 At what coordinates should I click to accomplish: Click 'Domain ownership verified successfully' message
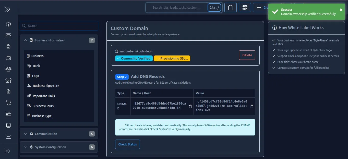pos(308,14)
